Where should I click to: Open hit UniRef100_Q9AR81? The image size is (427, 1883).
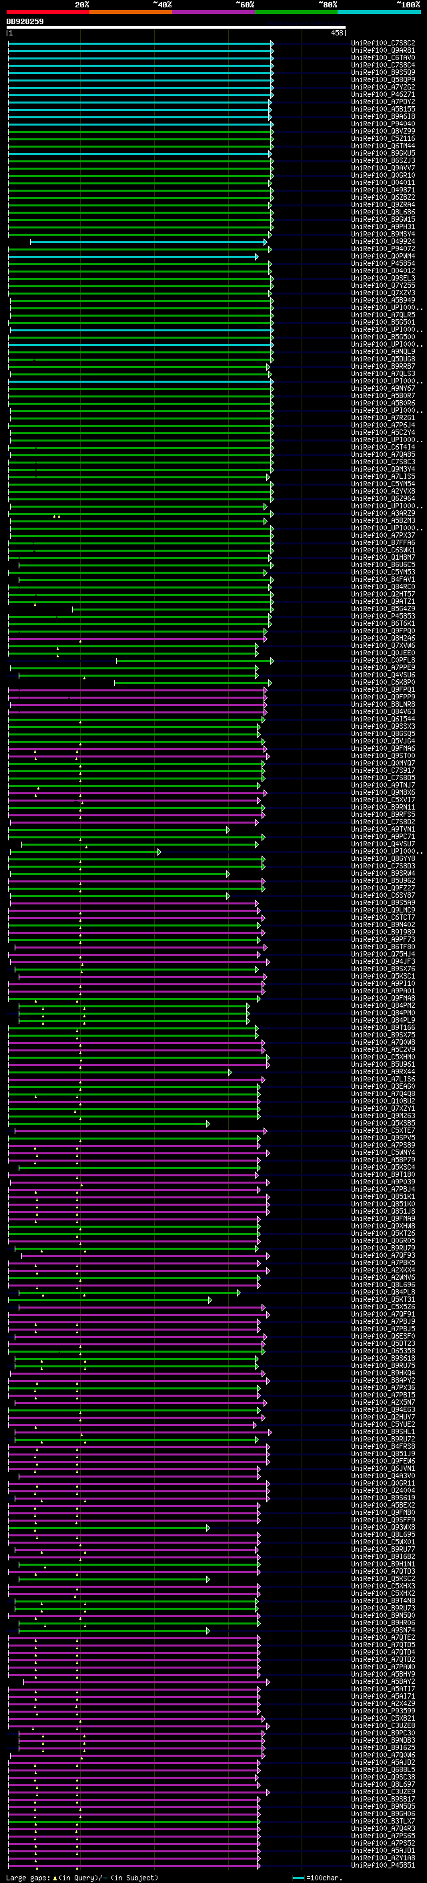click(x=383, y=51)
